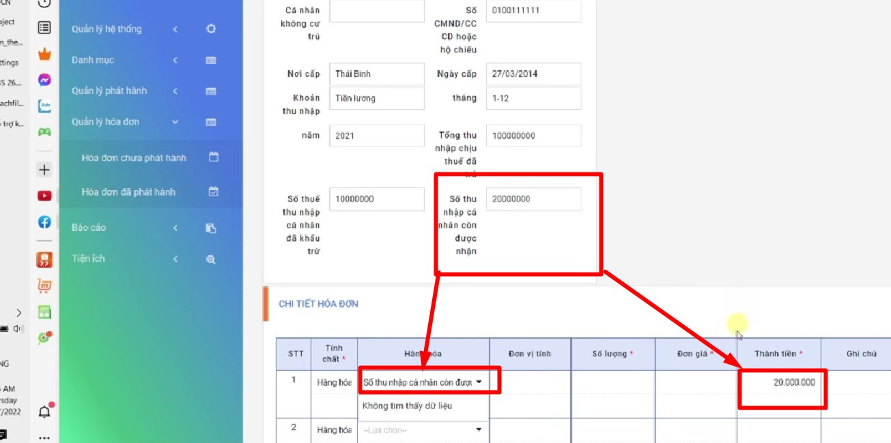Click the Nơi cấp field with Thái Bình
This screenshot has height=443, width=891.
pyautogui.click(x=377, y=74)
